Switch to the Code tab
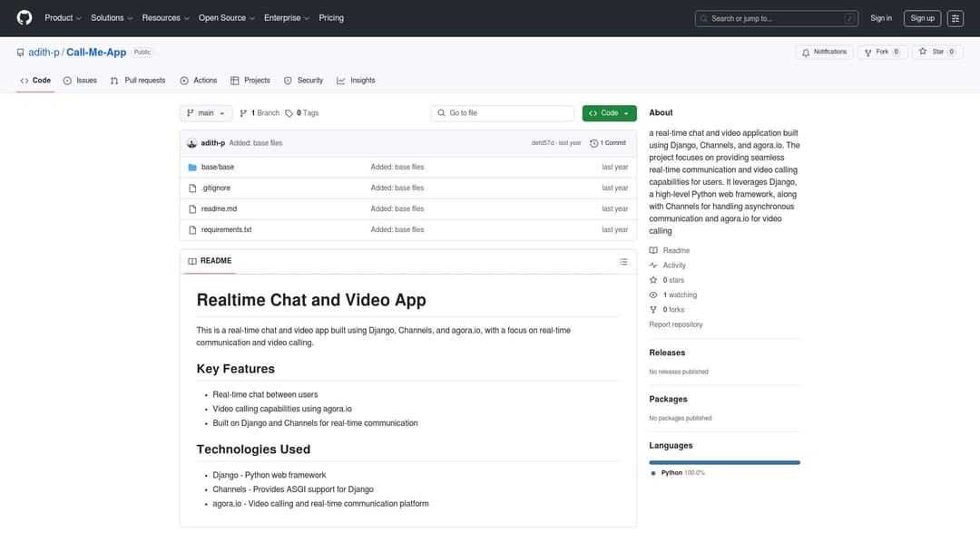 (35, 81)
